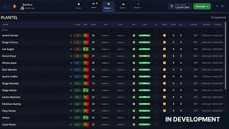
Task: Click Afonso Jesus's morale icon
Action: [x=164, y=63]
